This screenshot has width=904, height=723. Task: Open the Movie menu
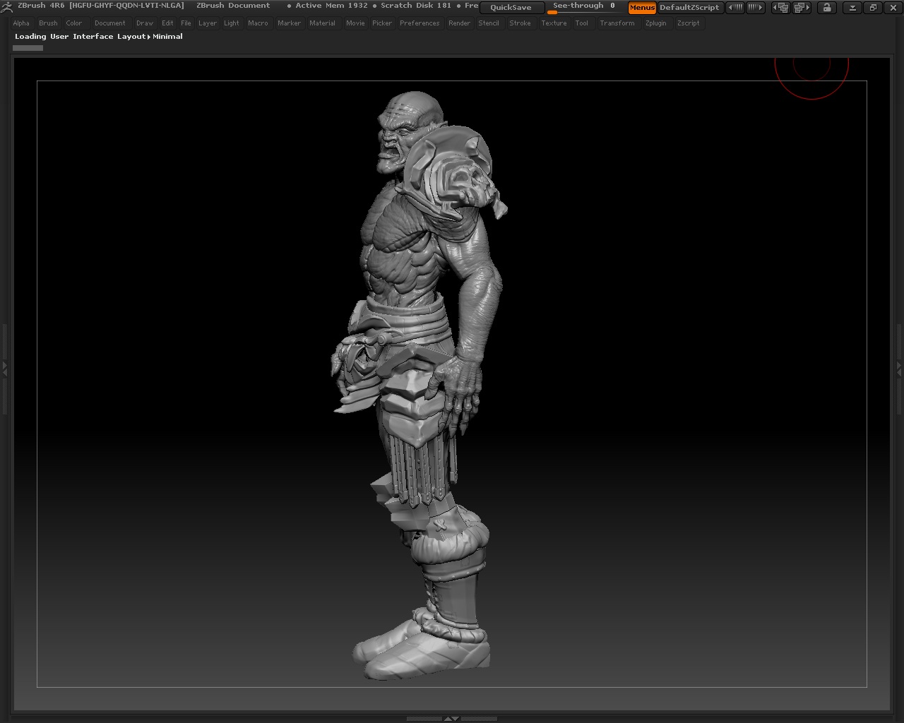coord(355,23)
